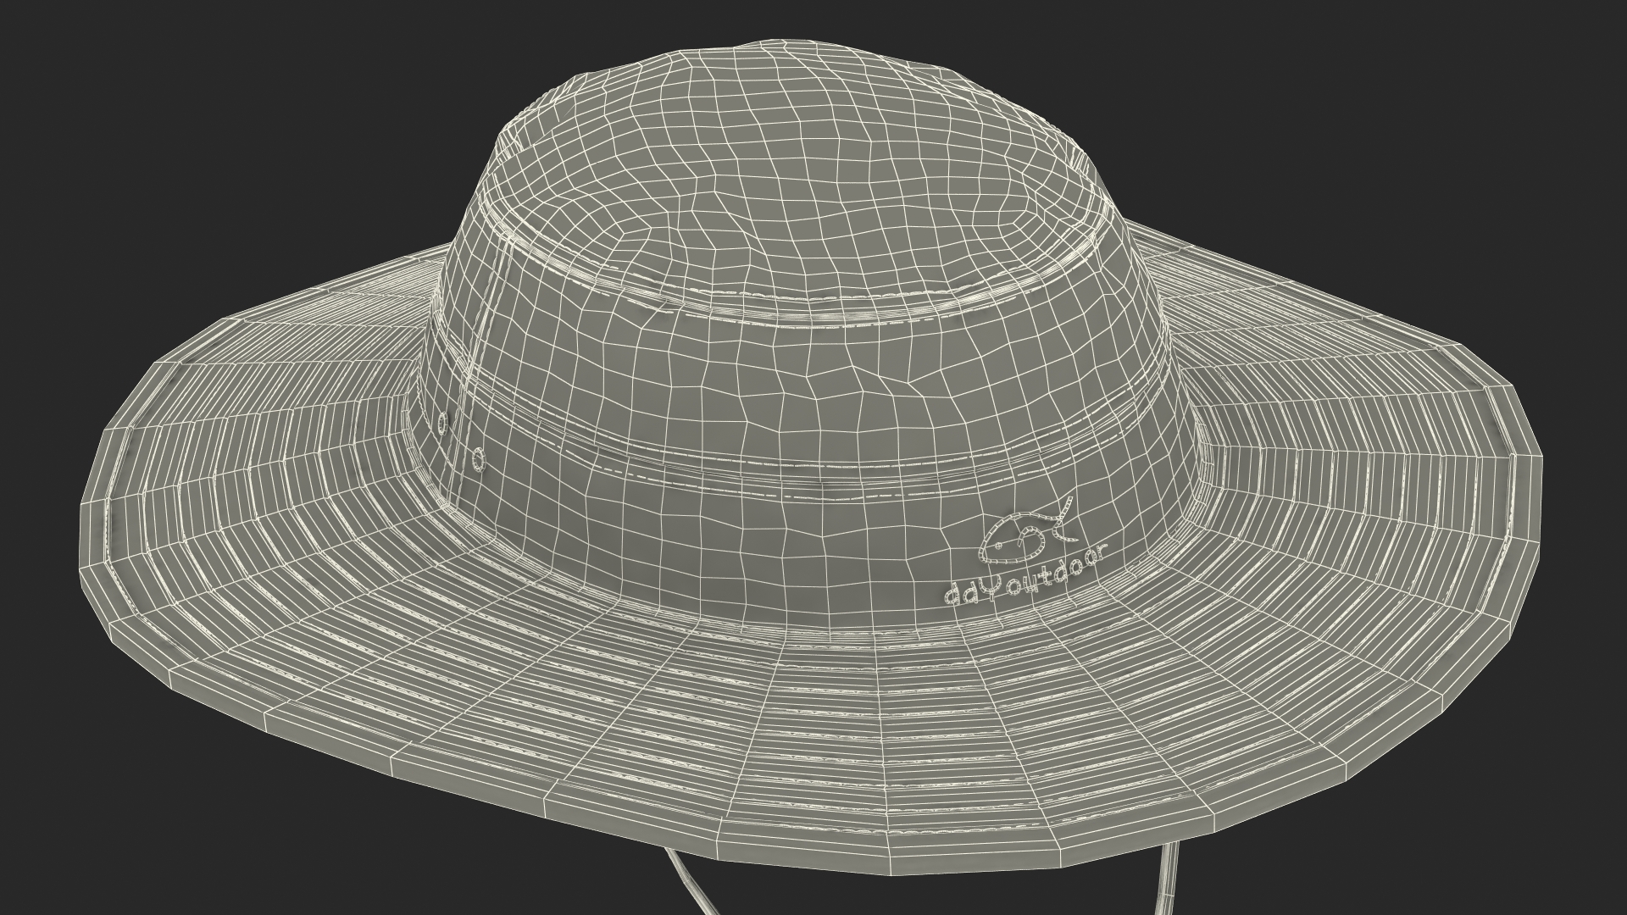Select the lower ventilation eyelet on crown
The height and width of the screenshot is (915, 1627).
point(478,460)
